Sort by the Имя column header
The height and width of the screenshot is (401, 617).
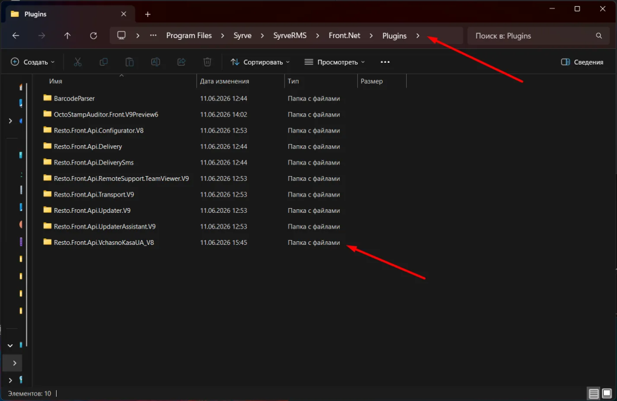pyautogui.click(x=55, y=81)
